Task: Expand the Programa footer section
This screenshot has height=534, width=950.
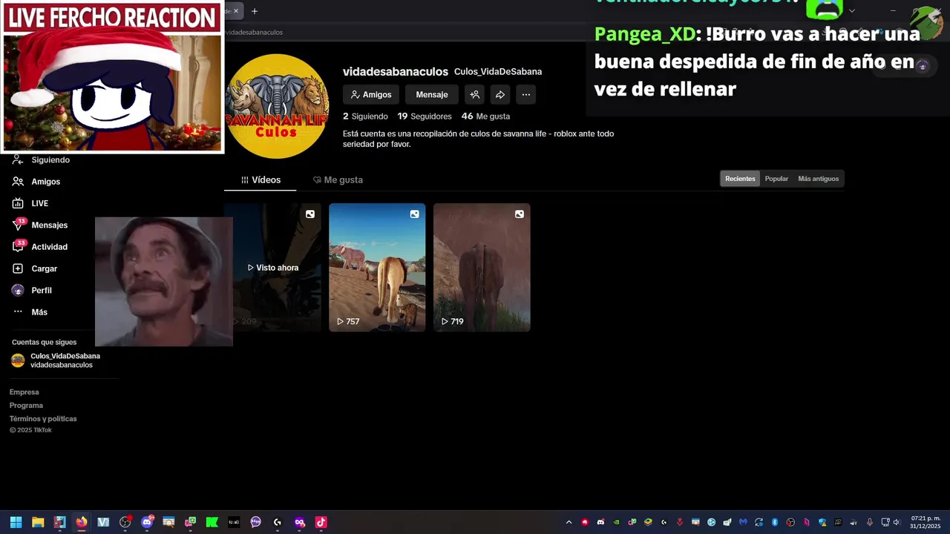Action: coord(26,406)
